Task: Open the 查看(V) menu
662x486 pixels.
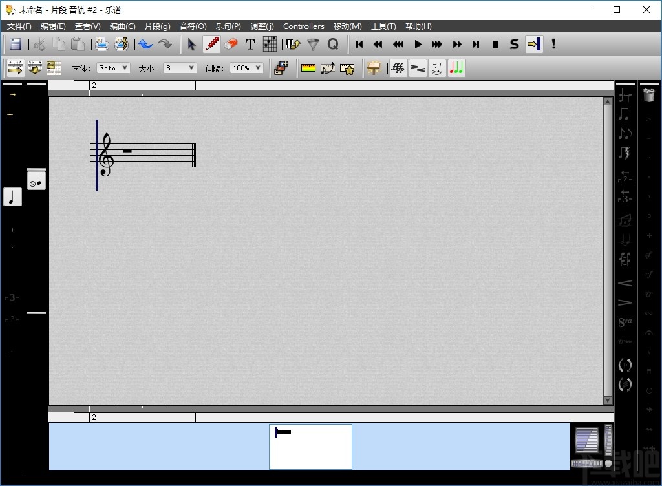Action: pos(87,26)
